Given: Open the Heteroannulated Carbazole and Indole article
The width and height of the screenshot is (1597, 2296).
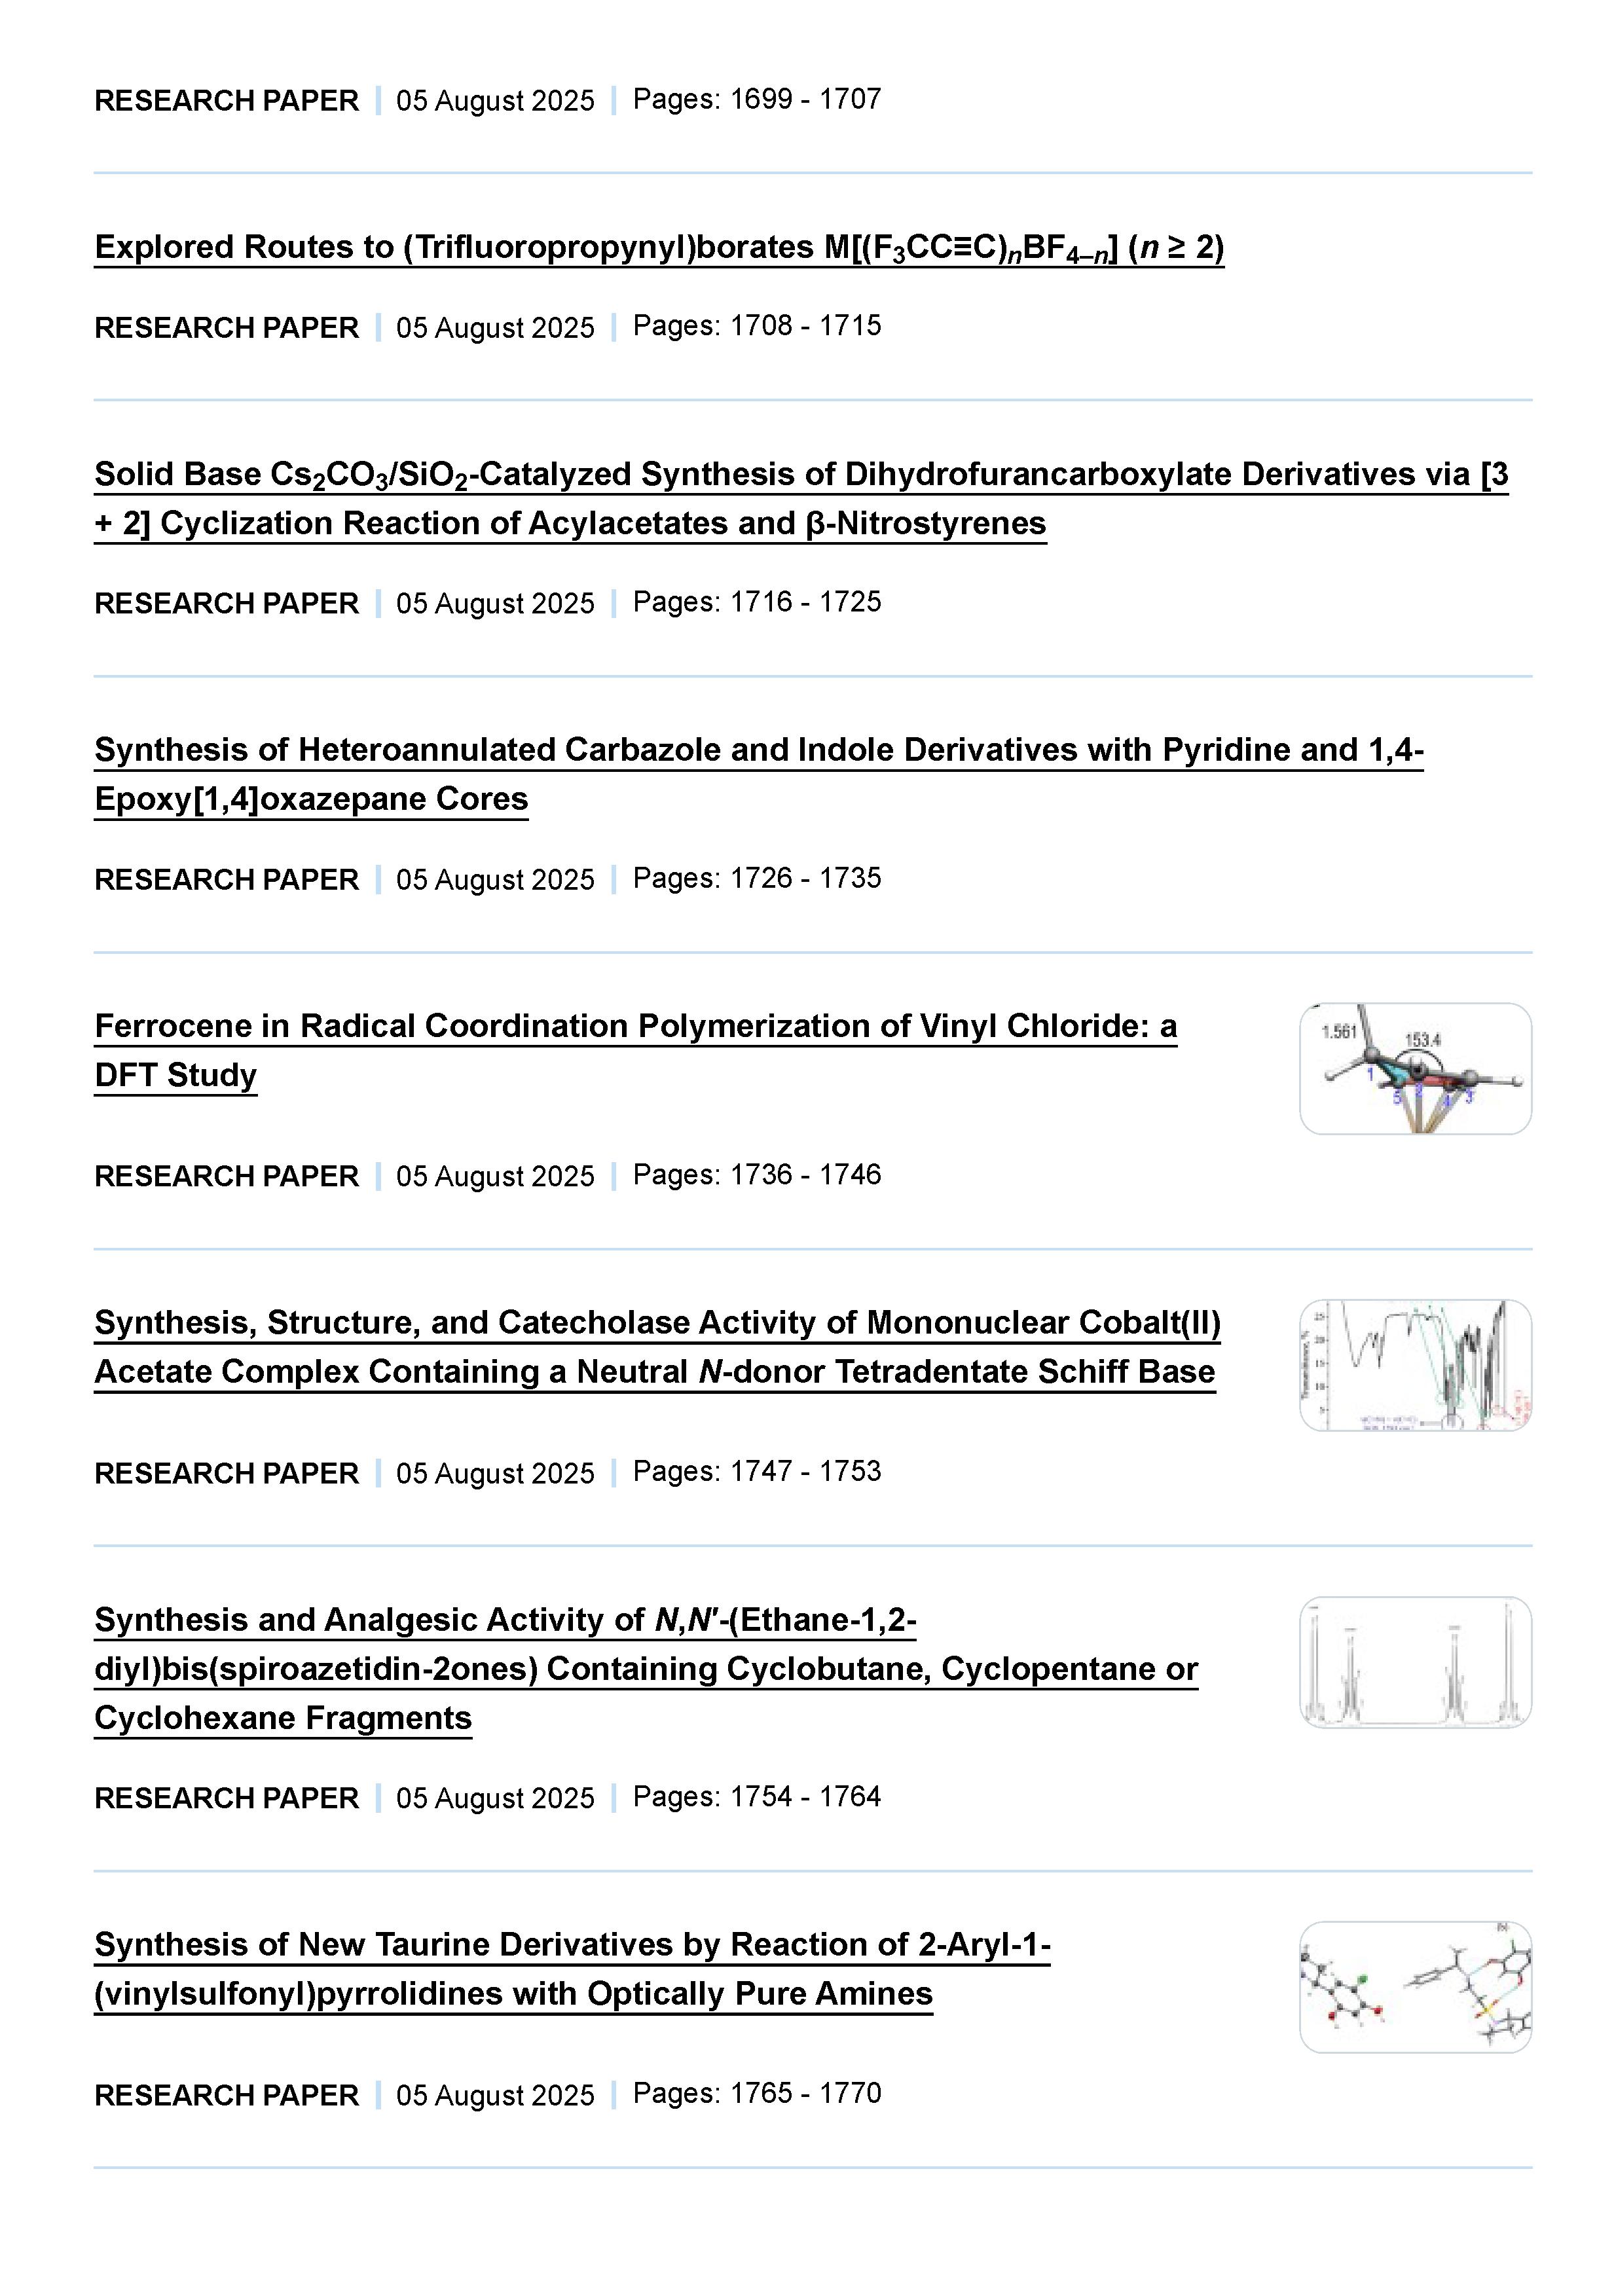Looking at the screenshot, I should click(x=758, y=750).
